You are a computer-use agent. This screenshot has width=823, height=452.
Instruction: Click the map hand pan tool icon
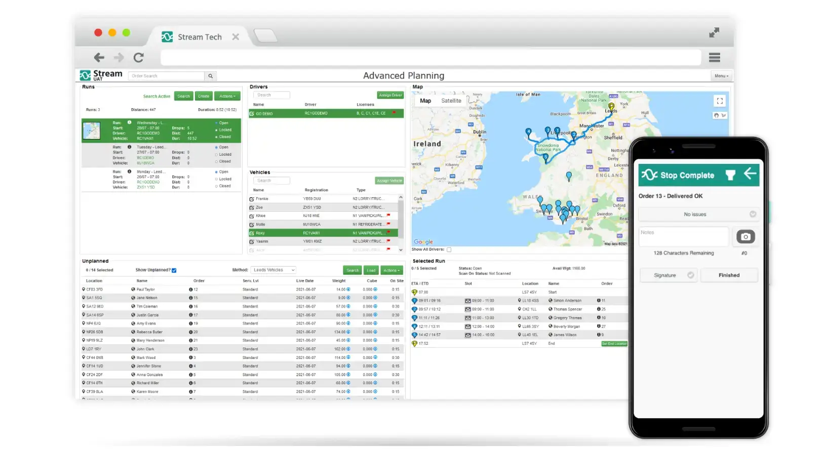coord(716,115)
